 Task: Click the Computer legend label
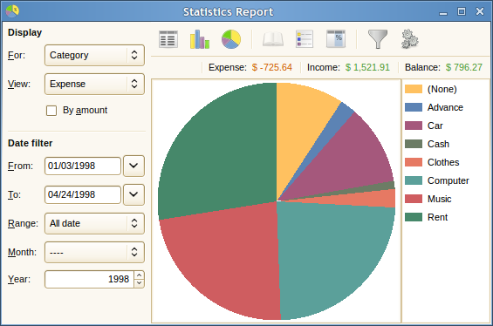tap(448, 181)
